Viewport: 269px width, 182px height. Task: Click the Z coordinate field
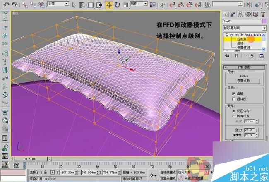(110, 172)
